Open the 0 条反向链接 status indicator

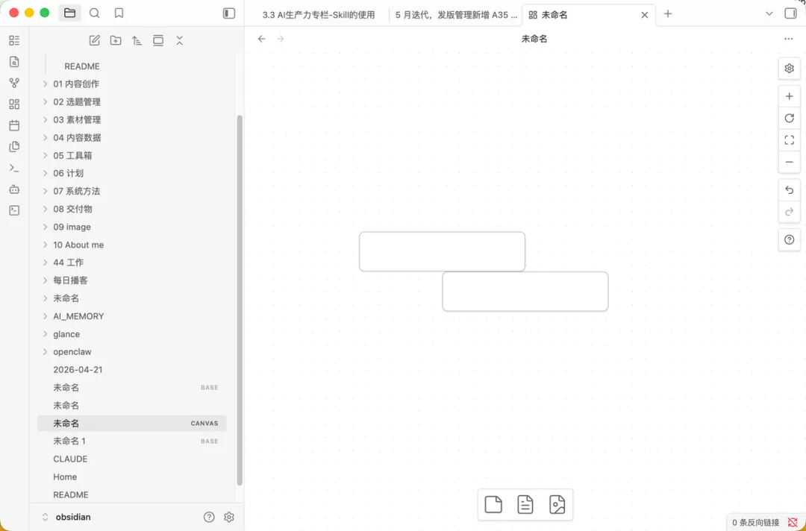[756, 522]
